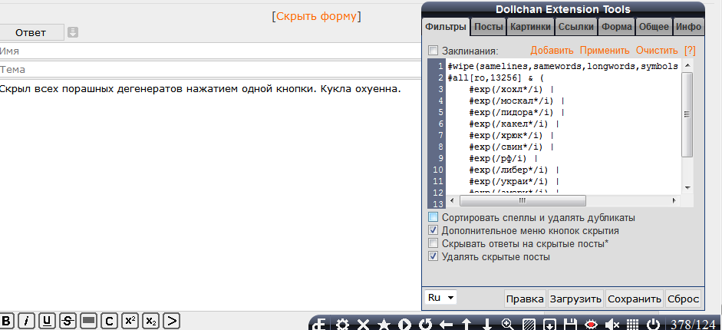Screen dimensions: 722x330
Task: Apply superscript formatting with x² button
Action: [x=130, y=321]
